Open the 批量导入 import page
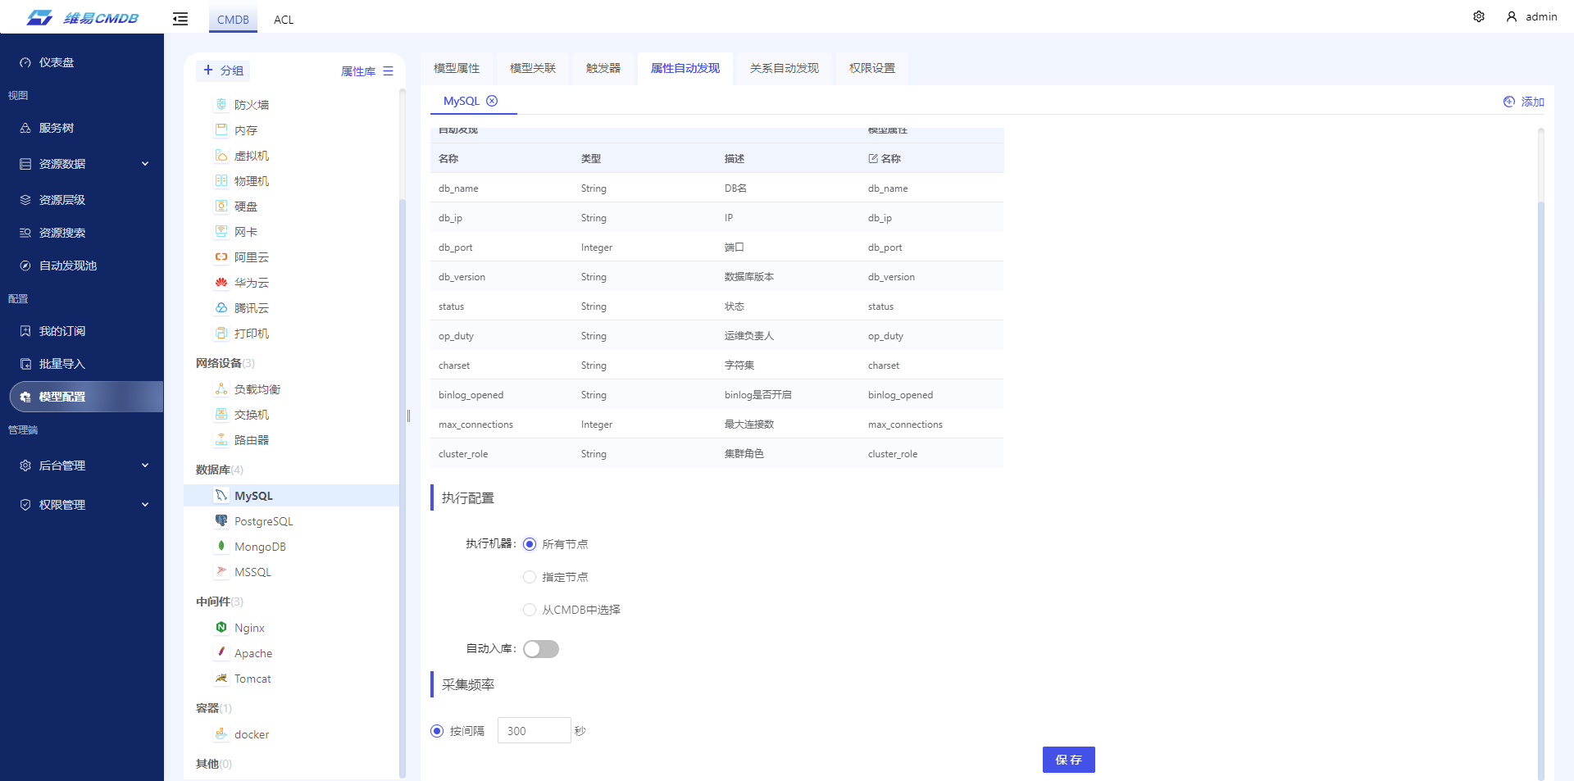 (x=59, y=363)
